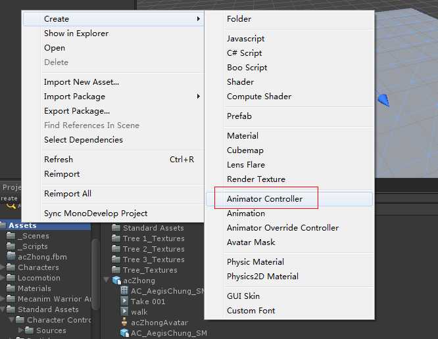Create a new Folder
The image size is (438, 339).
pos(239,19)
